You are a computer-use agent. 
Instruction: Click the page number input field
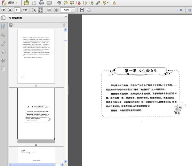point(18,10)
